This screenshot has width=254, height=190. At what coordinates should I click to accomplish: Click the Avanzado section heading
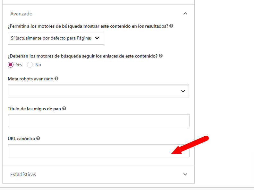[21, 14]
